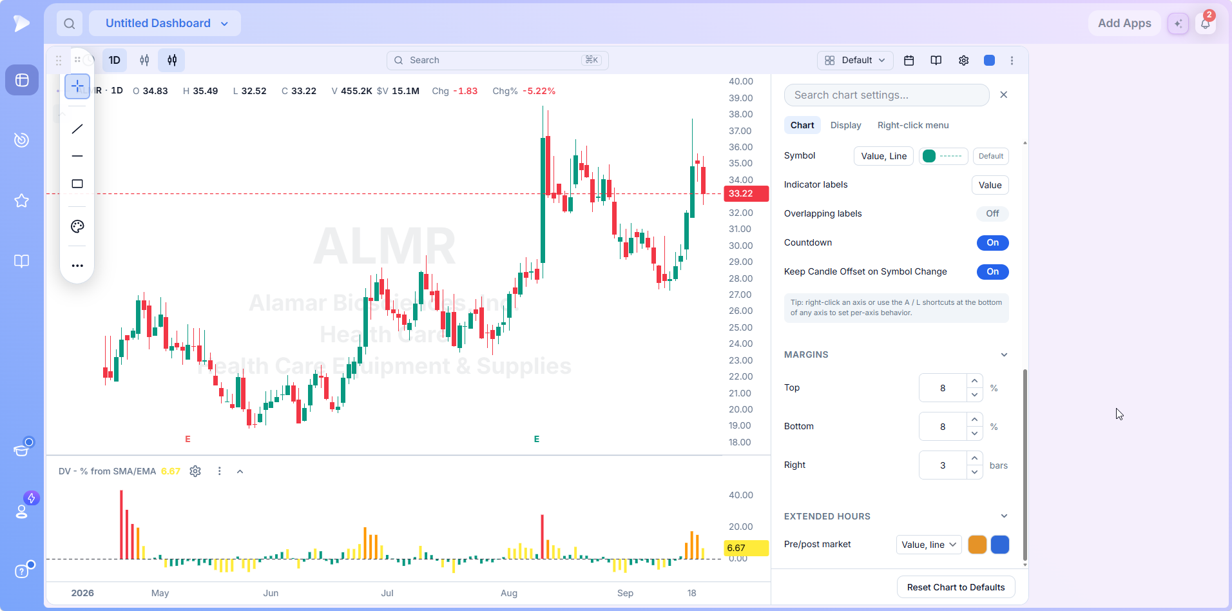
Task: Open the dashboards sidebar icon
Action: tap(22, 80)
